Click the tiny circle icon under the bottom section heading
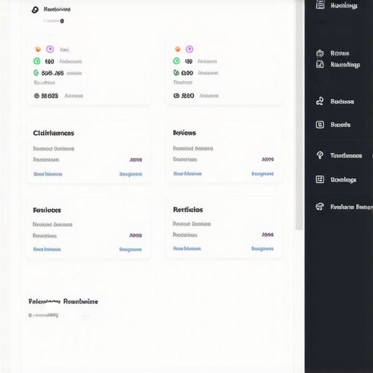This screenshot has height=373, width=373. (x=30, y=315)
